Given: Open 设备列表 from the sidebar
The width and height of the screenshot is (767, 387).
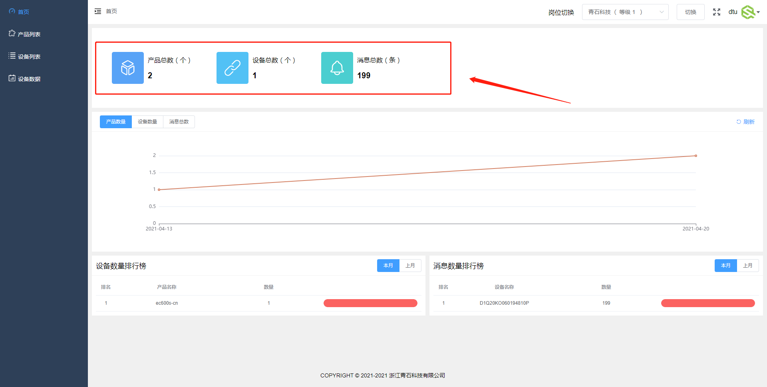Looking at the screenshot, I should click(12, 56).
